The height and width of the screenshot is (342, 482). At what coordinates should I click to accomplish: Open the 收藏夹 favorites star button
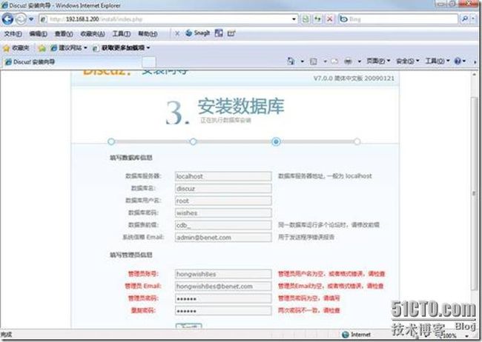click(x=16, y=48)
